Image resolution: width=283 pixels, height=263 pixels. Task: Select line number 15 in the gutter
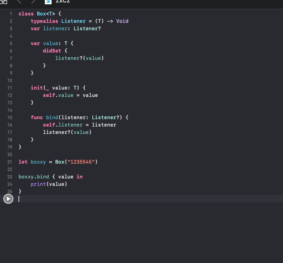(10, 118)
